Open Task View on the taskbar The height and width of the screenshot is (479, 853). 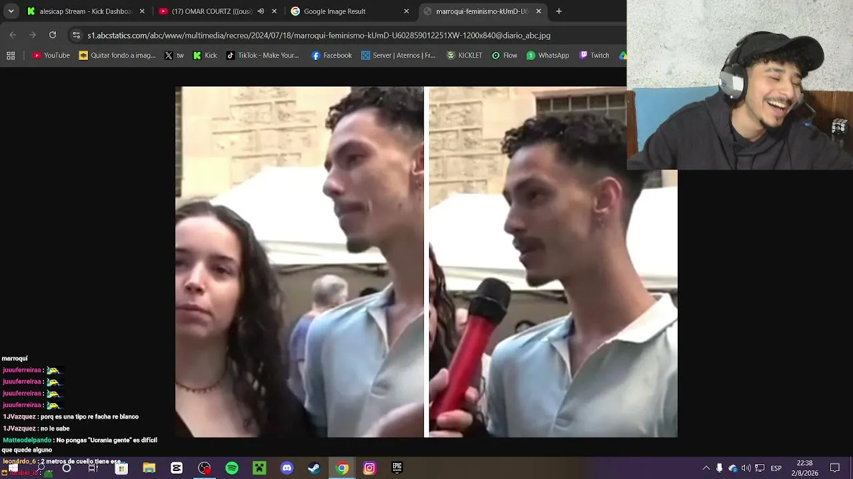point(93,468)
